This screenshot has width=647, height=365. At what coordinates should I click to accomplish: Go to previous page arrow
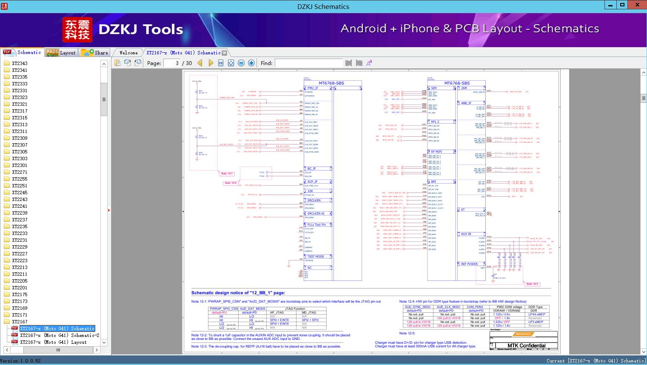[x=200, y=63]
